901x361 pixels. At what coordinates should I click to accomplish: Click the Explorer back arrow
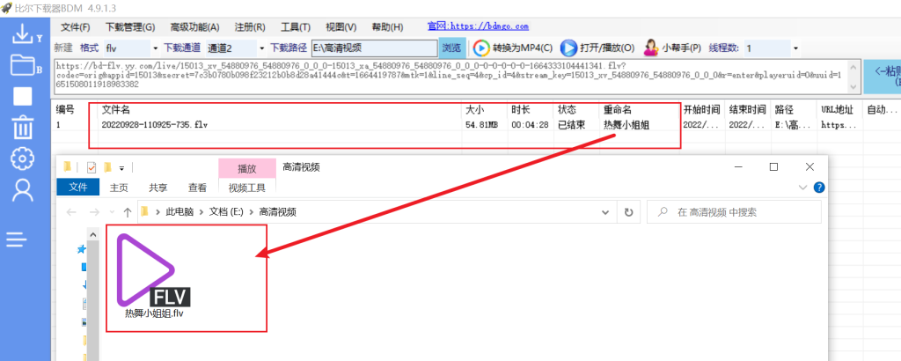[72, 212]
